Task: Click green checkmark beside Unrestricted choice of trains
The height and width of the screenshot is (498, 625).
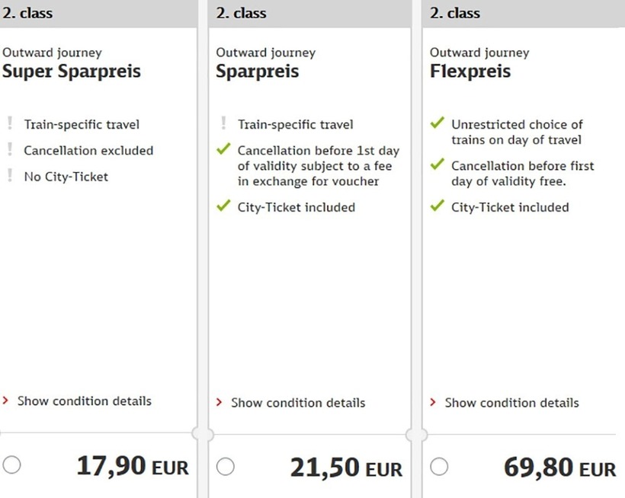Action: pos(437,123)
